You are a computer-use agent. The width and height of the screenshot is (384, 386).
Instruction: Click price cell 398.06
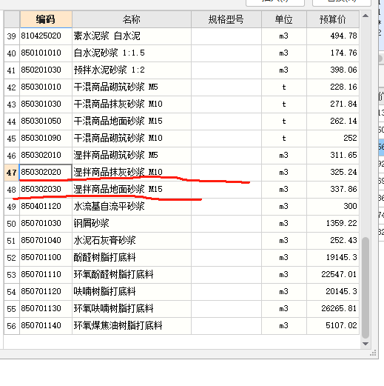click(333, 70)
